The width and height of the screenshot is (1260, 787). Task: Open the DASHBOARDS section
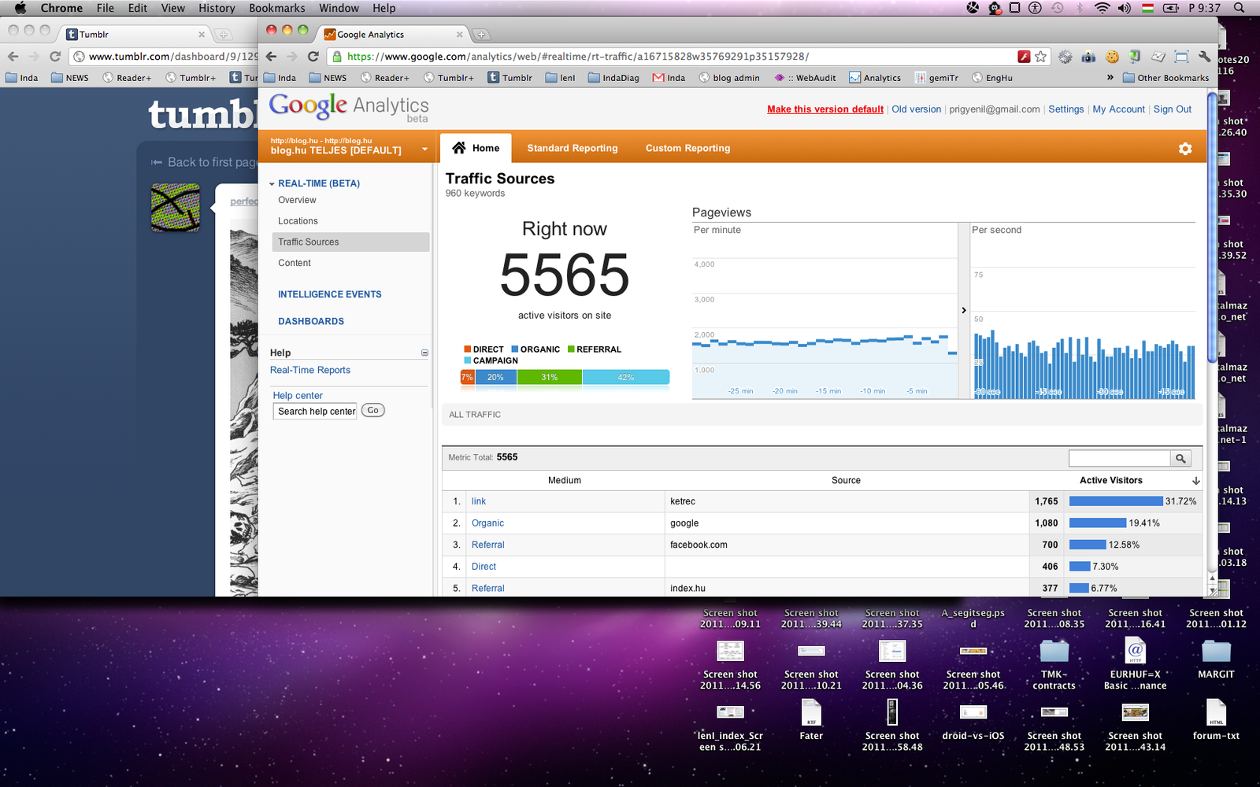pos(311,321)
